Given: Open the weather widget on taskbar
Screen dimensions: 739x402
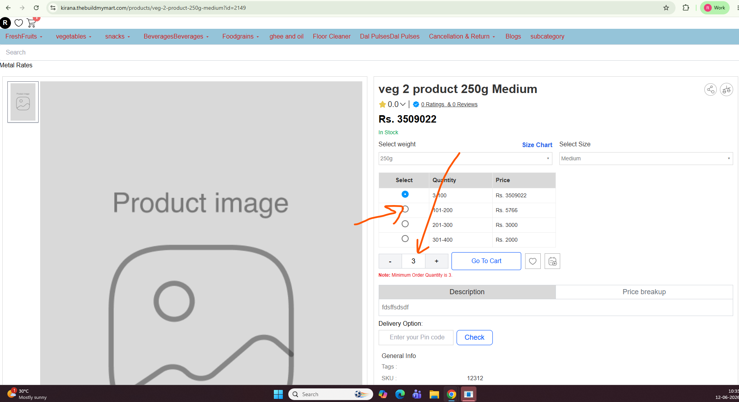Looking at the screenshot, I should (x=26, y=394).
